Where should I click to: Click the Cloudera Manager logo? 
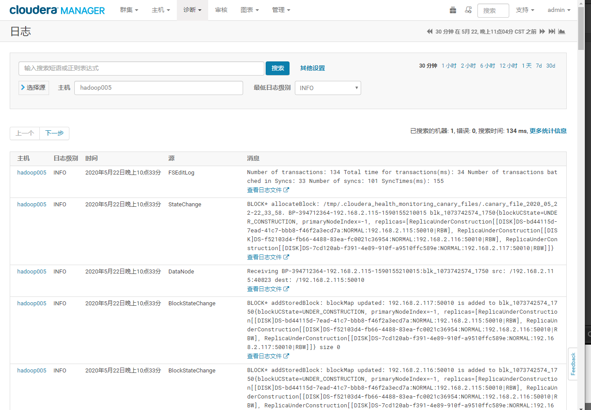(x=57, y=10)
